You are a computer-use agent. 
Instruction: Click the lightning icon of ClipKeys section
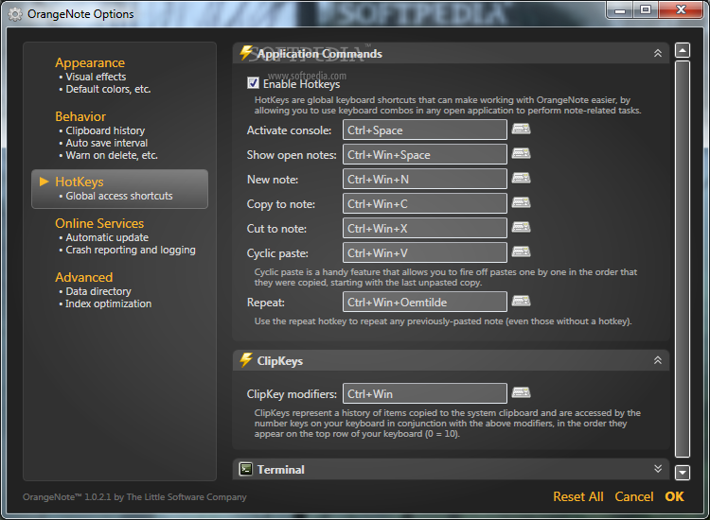(x=246, y=360)
